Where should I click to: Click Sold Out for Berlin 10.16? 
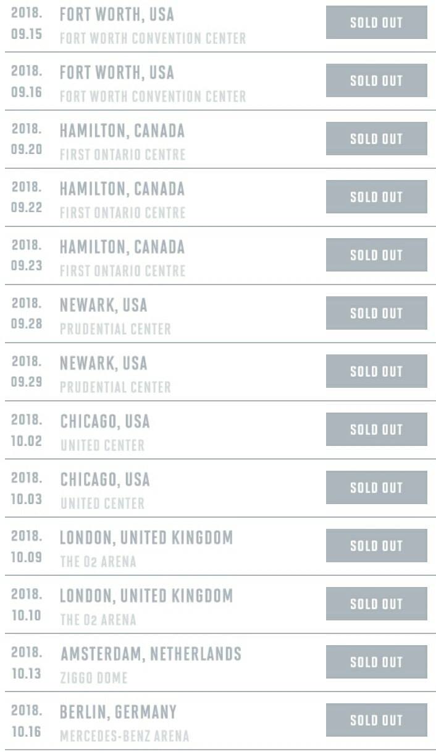(376, 720)
